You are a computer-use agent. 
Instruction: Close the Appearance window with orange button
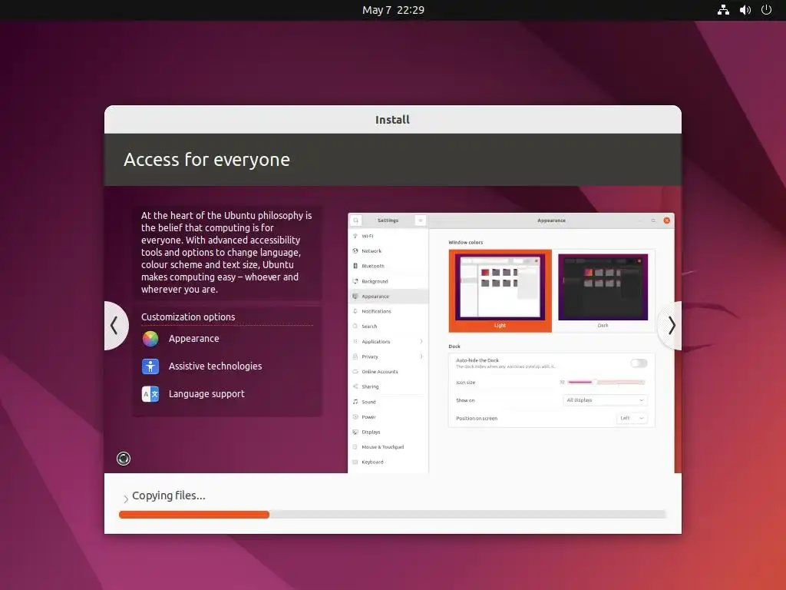(667, 220)
